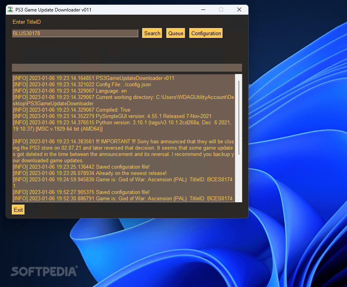
Task: Click the Exit button
Action: click(x=18, y=210)
